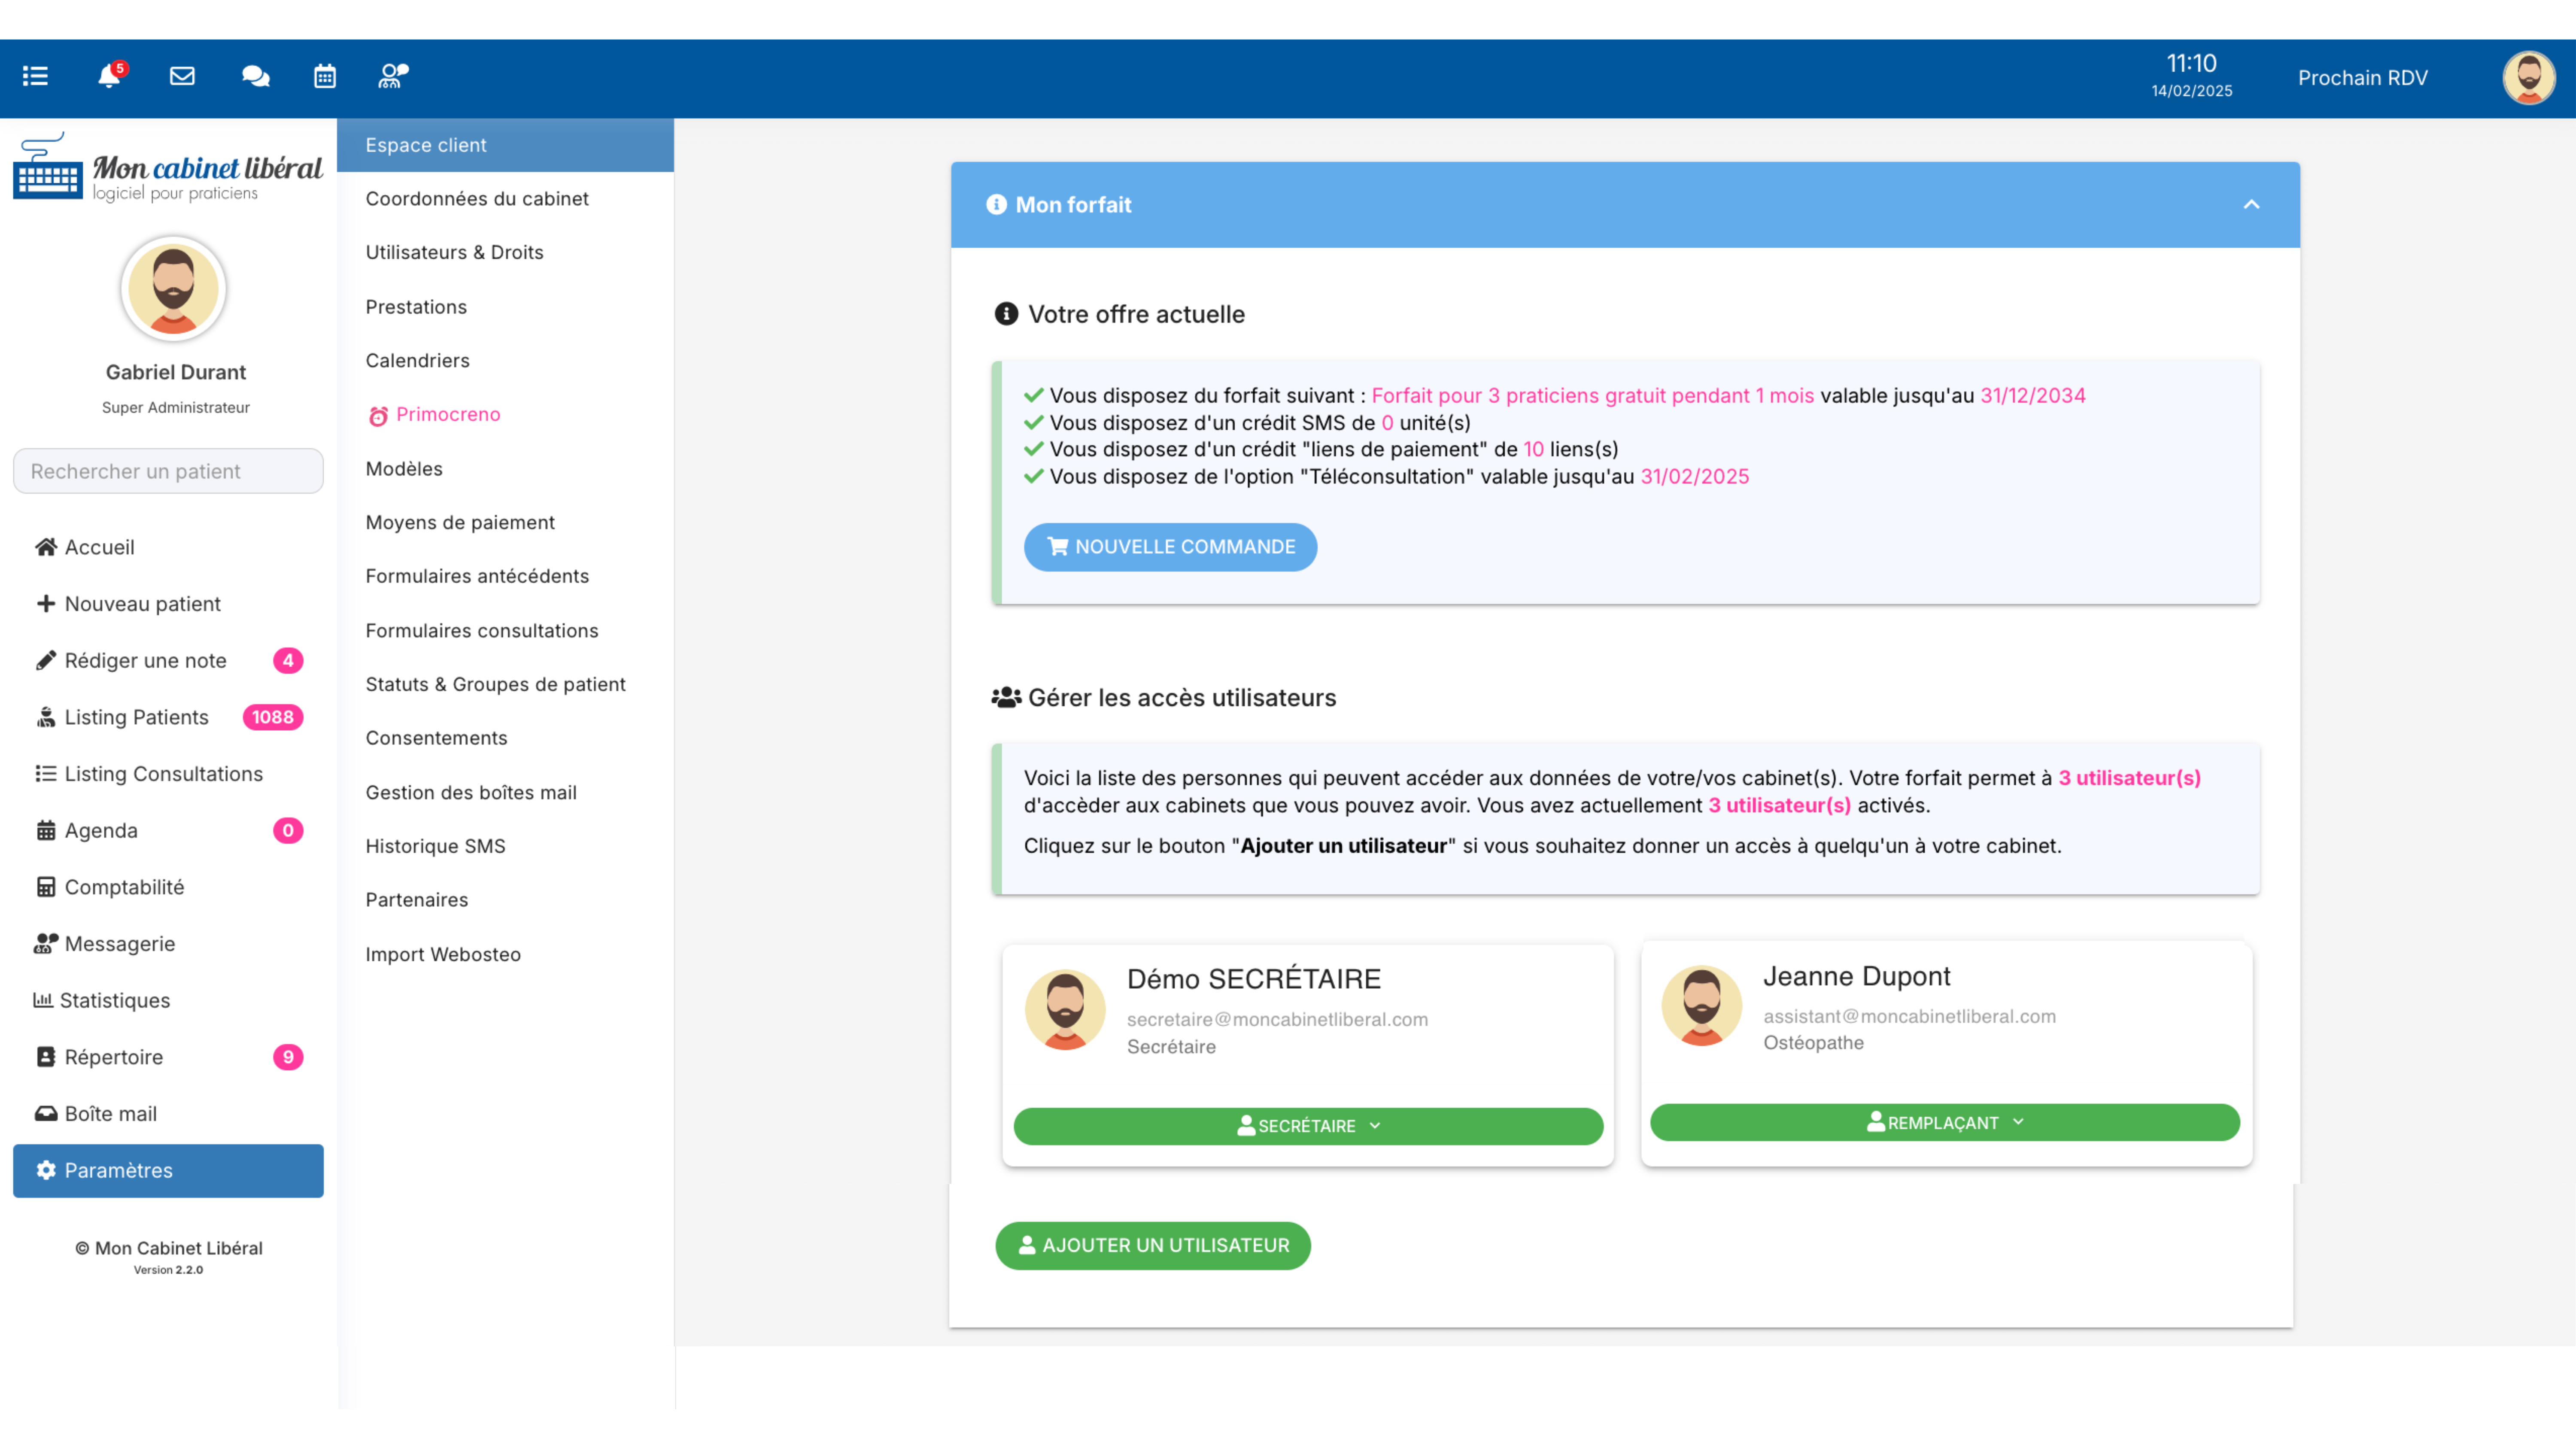Image resolution: width=2576 pixels, height=1449 pixels.
Task: Click the 1088 badge on Listing Patients
Action: tap(272, 717)
